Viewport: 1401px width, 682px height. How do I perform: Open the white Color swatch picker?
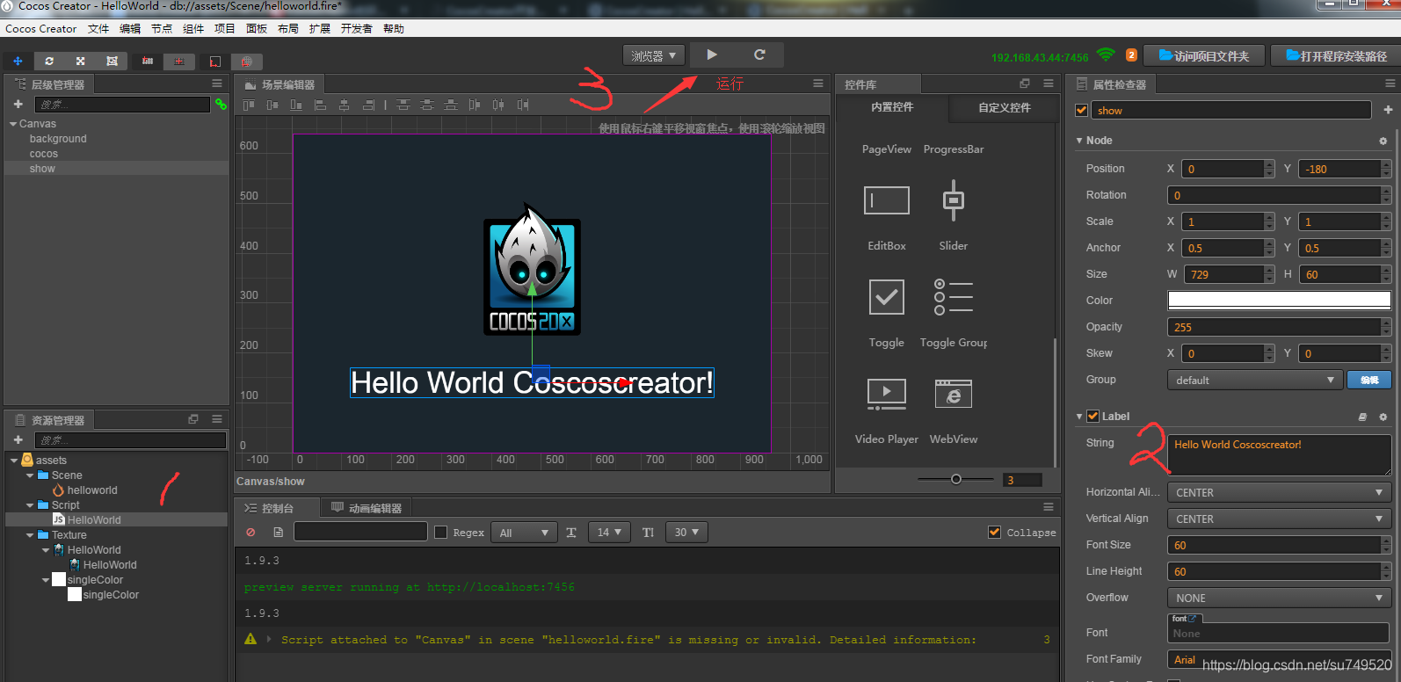[1279, 301]
